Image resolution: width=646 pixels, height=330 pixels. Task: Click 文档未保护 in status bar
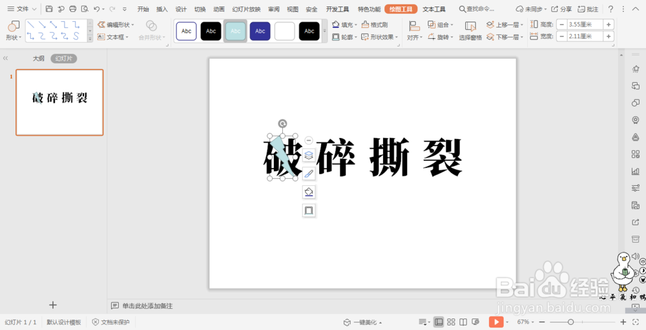[111, 322]
